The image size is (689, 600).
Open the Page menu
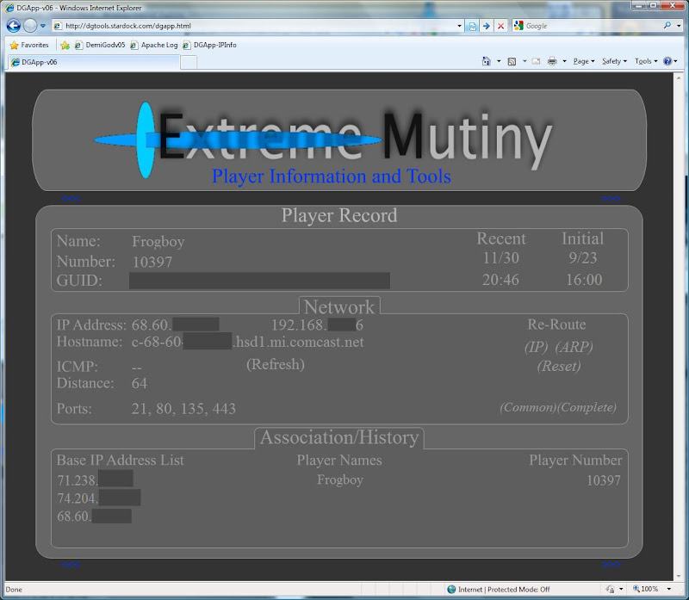[x=584, y=61]
